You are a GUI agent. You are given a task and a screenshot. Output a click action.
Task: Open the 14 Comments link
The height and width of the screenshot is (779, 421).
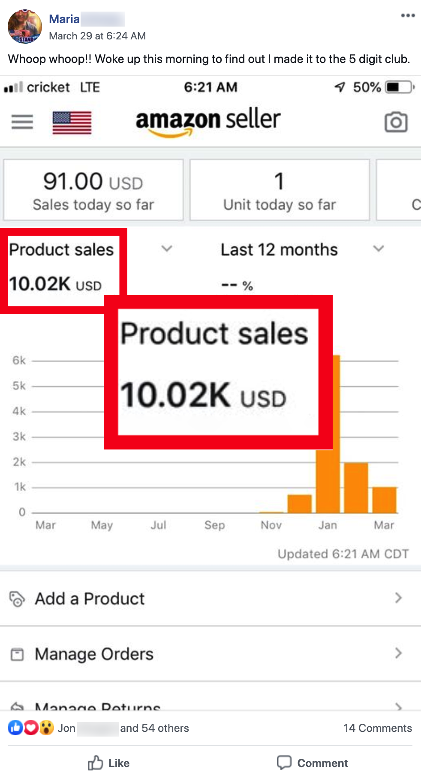(x=377, y=728)
